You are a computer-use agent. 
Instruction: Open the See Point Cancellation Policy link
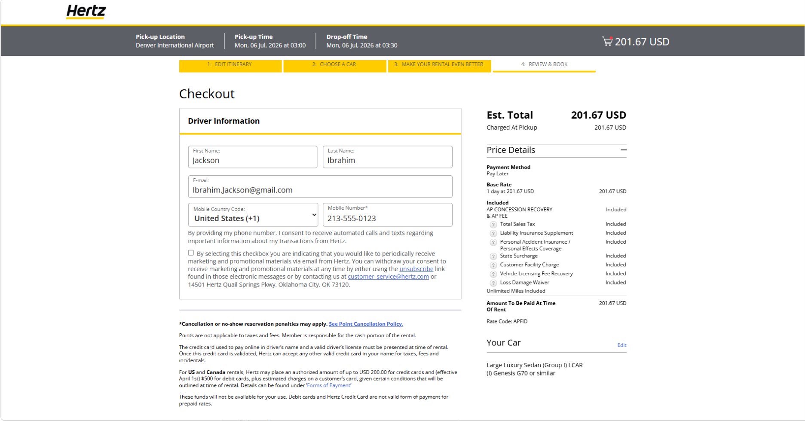click(366, 324)
